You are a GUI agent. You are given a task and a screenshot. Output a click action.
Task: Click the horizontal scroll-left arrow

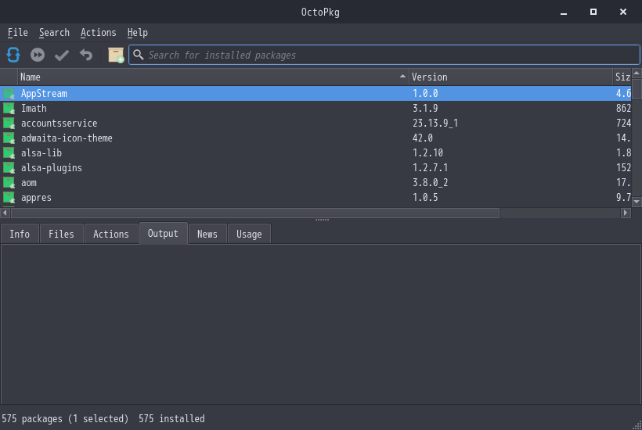click(x=5, y=213)
